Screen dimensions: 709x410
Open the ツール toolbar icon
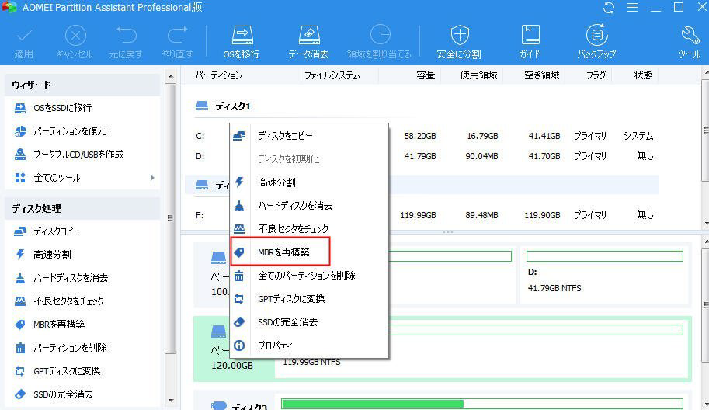690,43
